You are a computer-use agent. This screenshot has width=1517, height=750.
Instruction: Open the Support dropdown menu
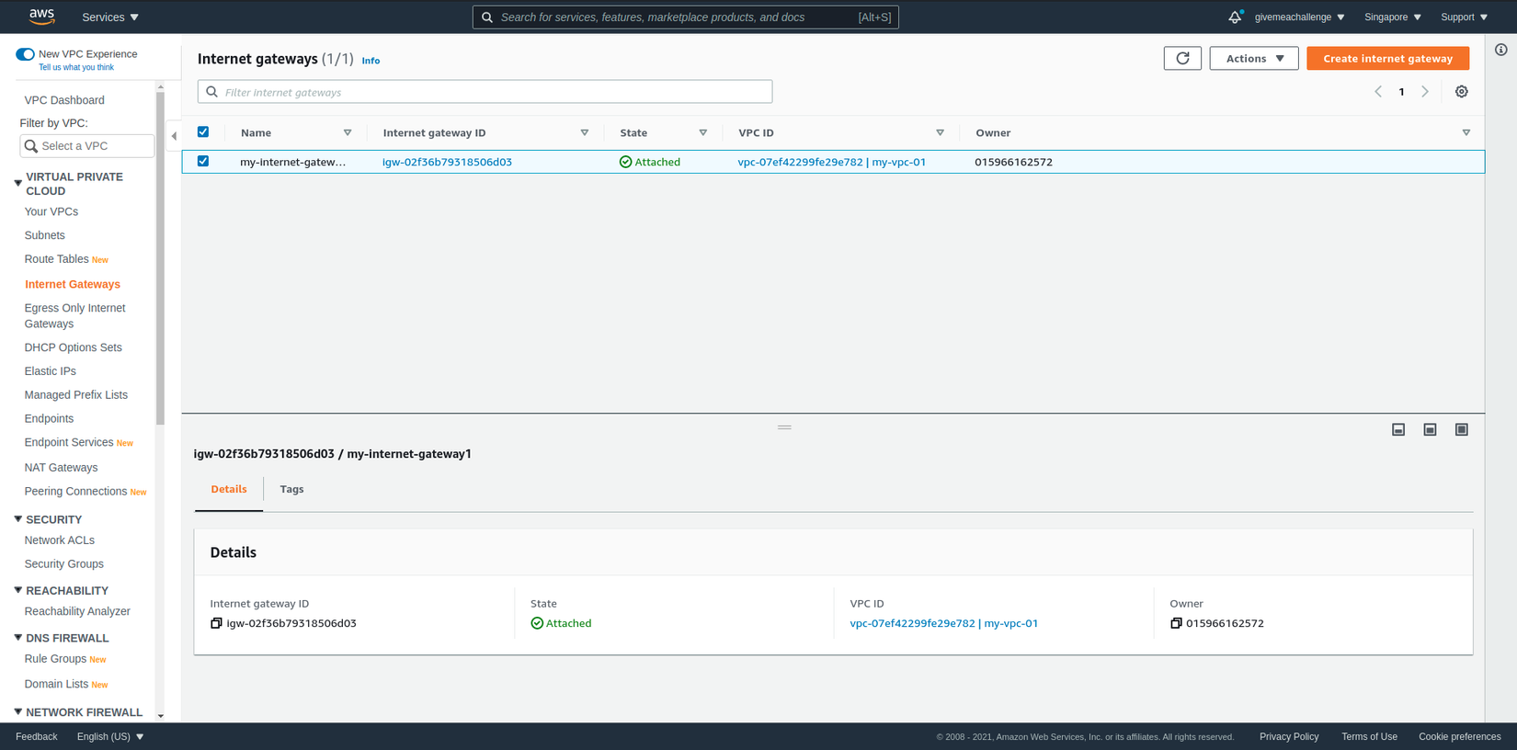[x=1464, y=17]
